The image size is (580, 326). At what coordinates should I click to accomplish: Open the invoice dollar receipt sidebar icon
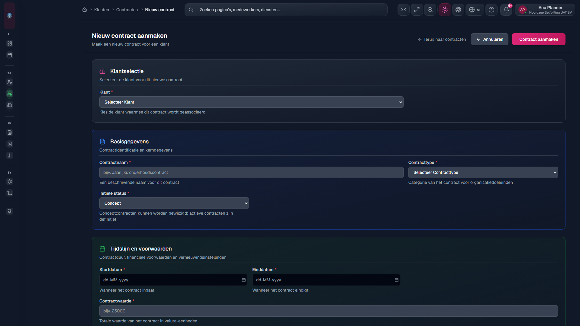tap(10, 144)
